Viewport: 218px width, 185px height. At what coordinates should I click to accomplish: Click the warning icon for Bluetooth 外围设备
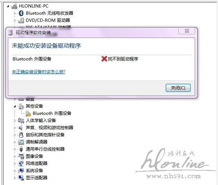pyautogui.click(x=28, y=113)
